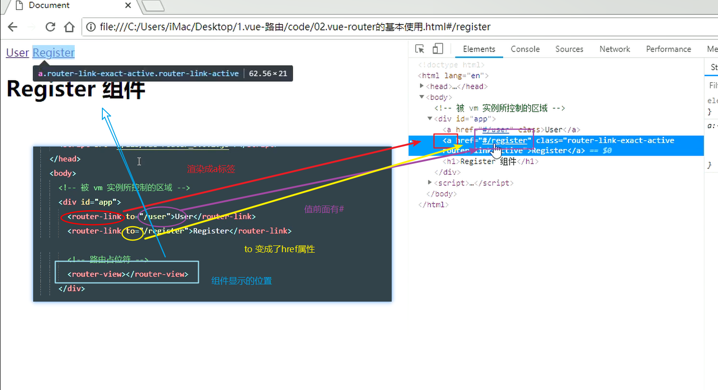Close the Document browser tab
The image size is (718, 390).
pyautogui.click(x=128, y=6)
